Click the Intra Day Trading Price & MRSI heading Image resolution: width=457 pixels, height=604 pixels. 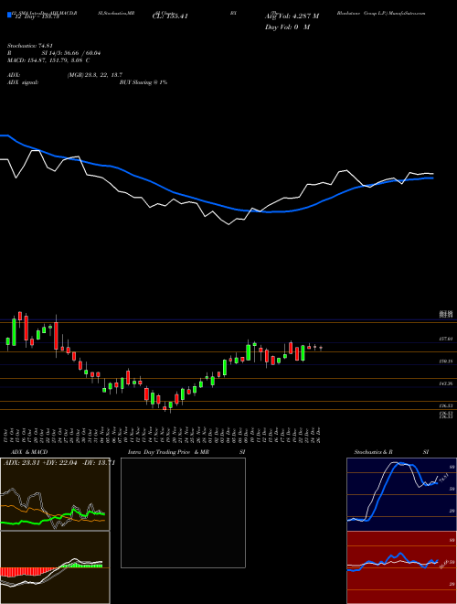click(x=186, y=452)
